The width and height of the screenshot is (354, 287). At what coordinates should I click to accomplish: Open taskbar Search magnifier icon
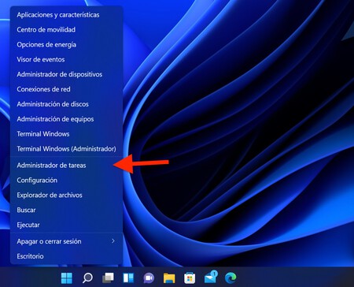click(x=87, y=278)
